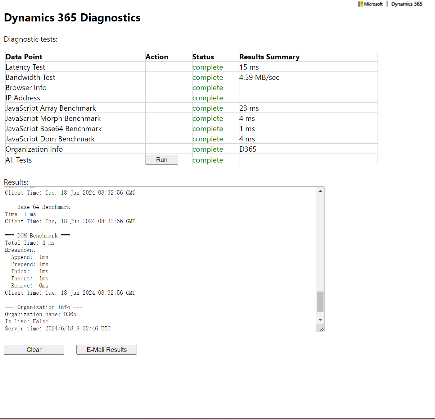Click the === Base 64 Benchmark === line
Image resolution: width=435 pixels, height=419 pixels.
44,207
